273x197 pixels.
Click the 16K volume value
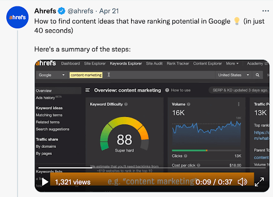179,113
